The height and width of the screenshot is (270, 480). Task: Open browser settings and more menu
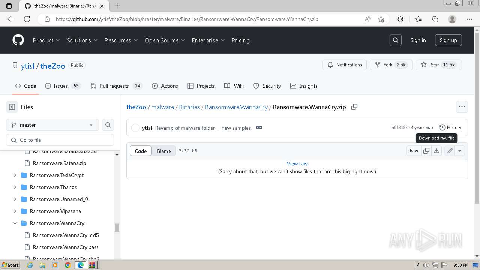click(469, 19)
